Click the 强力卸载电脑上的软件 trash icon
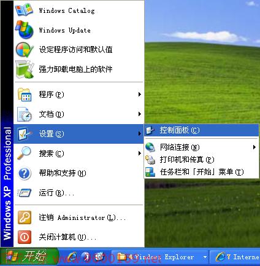The height and width of the screenshot is (266, 260). coord(25,69)
